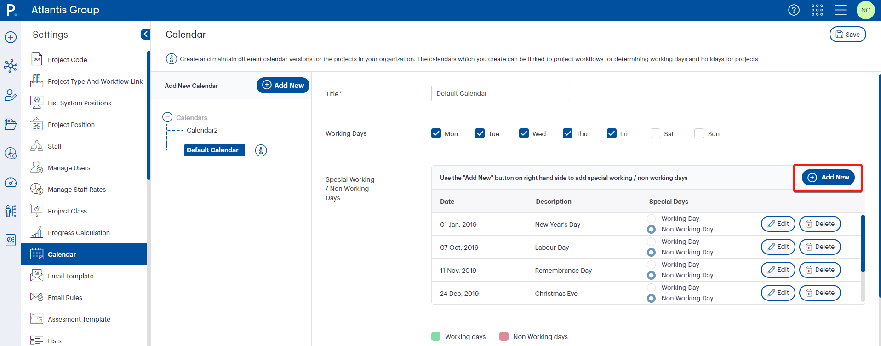
Task: Collapse the Settings sidebar panel
Action: point(145,34)
